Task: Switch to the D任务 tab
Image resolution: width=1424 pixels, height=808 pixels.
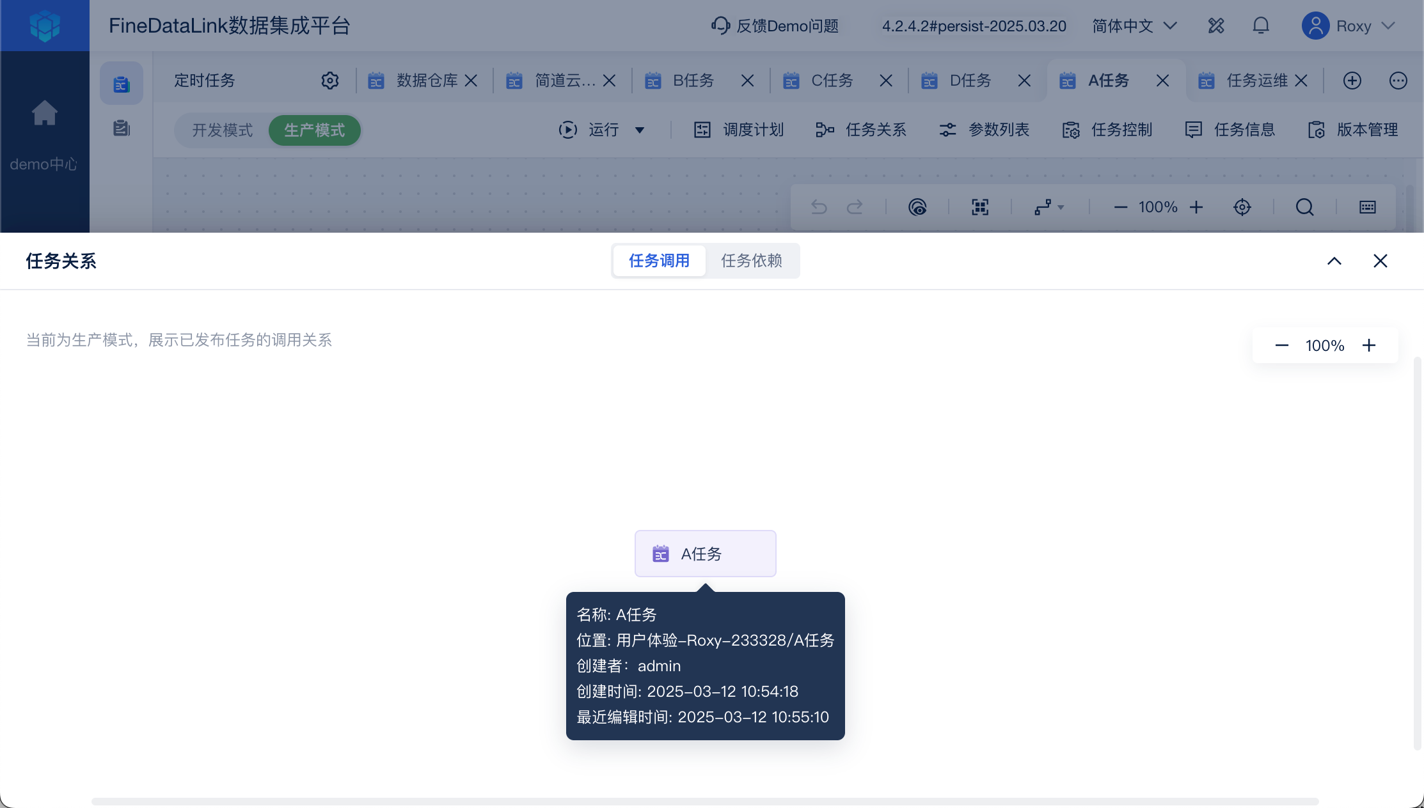Action: click(970, 81)
